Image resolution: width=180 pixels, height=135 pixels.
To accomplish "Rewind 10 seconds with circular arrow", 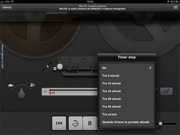I will pos(75,123).
